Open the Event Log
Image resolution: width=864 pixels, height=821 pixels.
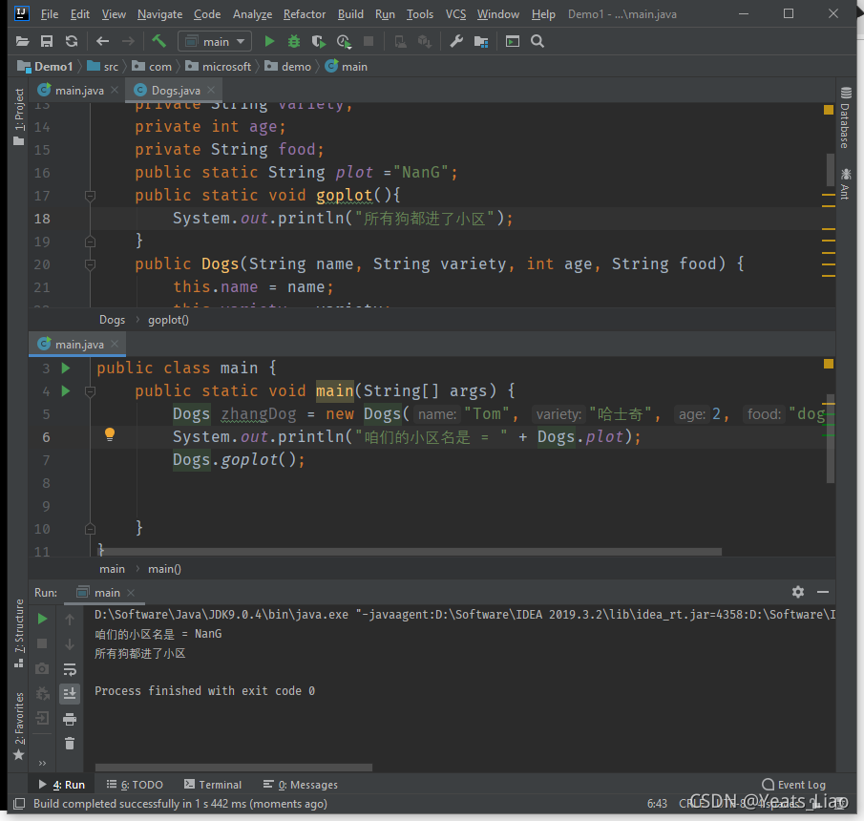tap(793, 785)
